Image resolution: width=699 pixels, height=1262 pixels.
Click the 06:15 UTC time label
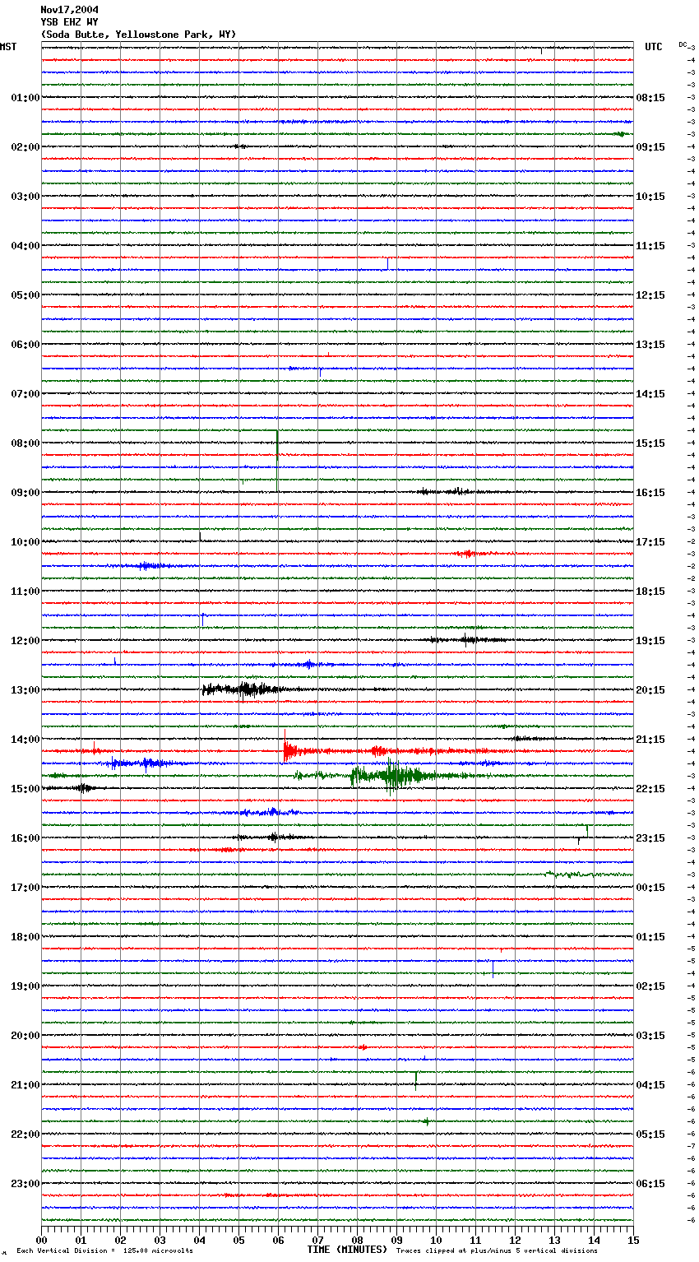650,1184
